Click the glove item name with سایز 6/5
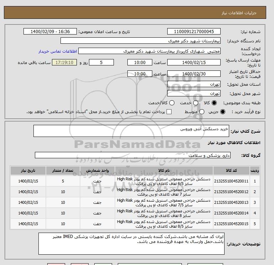Screen dimensions: 274x265 tap(164, 181)
